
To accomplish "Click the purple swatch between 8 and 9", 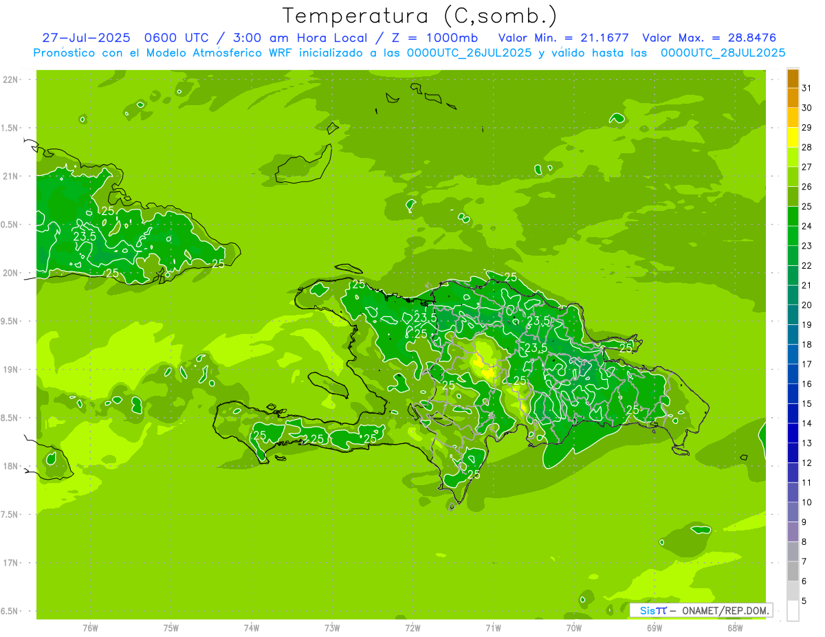I will pos(793,532).
